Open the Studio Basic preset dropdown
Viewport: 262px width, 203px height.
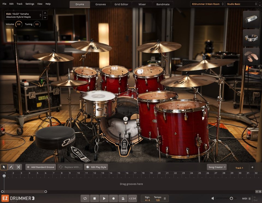[x=242, y=4]
